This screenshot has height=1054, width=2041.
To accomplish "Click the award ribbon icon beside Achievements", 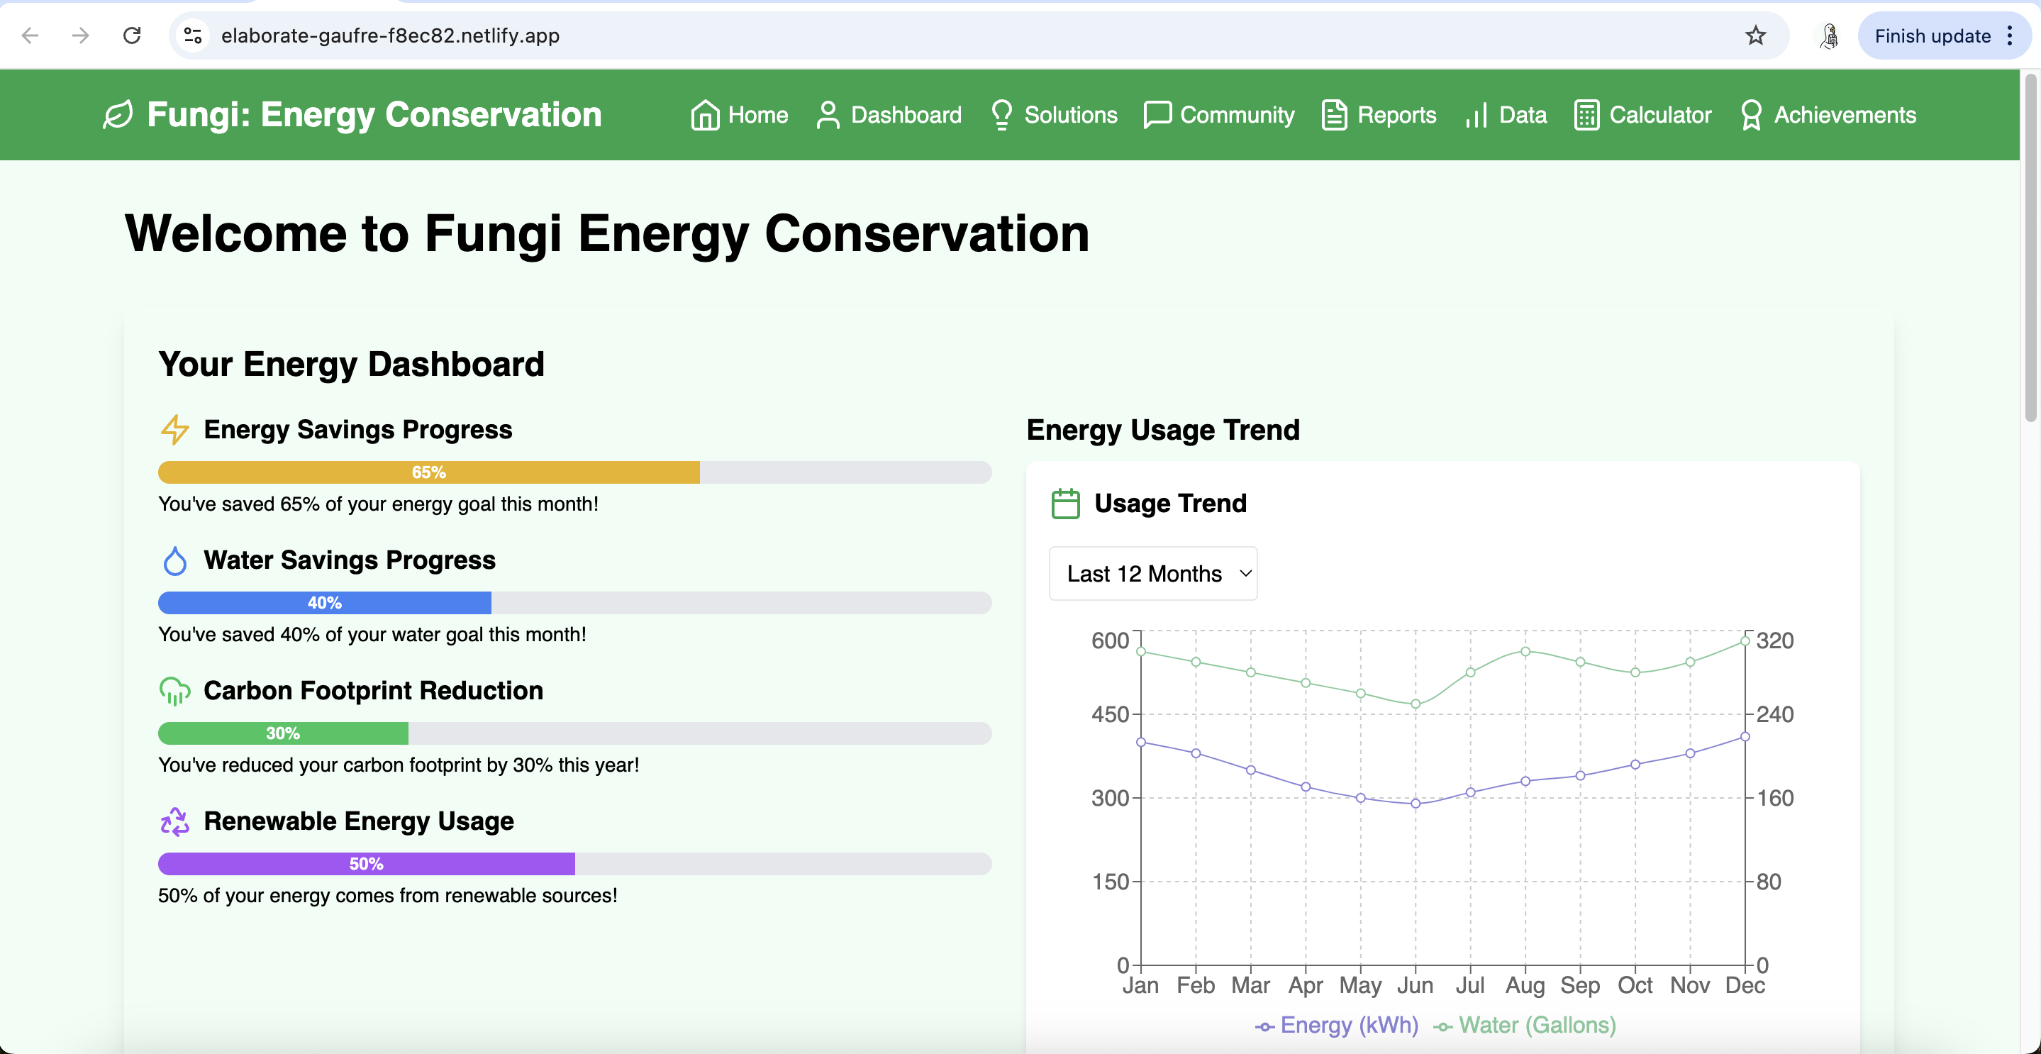I will click(x=1751, y=115).
